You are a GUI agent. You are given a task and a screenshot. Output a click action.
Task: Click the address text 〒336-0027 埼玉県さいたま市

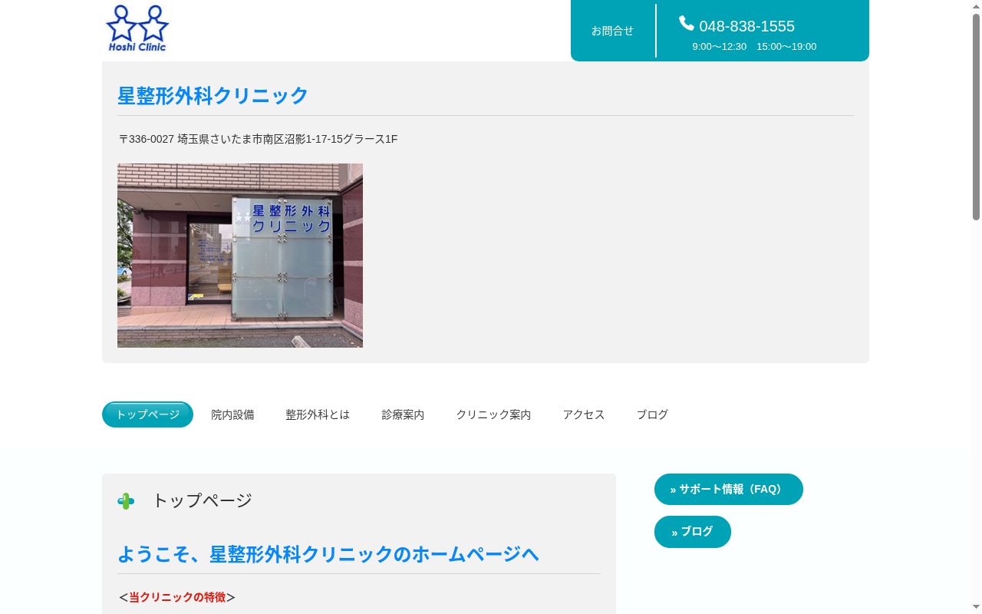pos(257,139)
